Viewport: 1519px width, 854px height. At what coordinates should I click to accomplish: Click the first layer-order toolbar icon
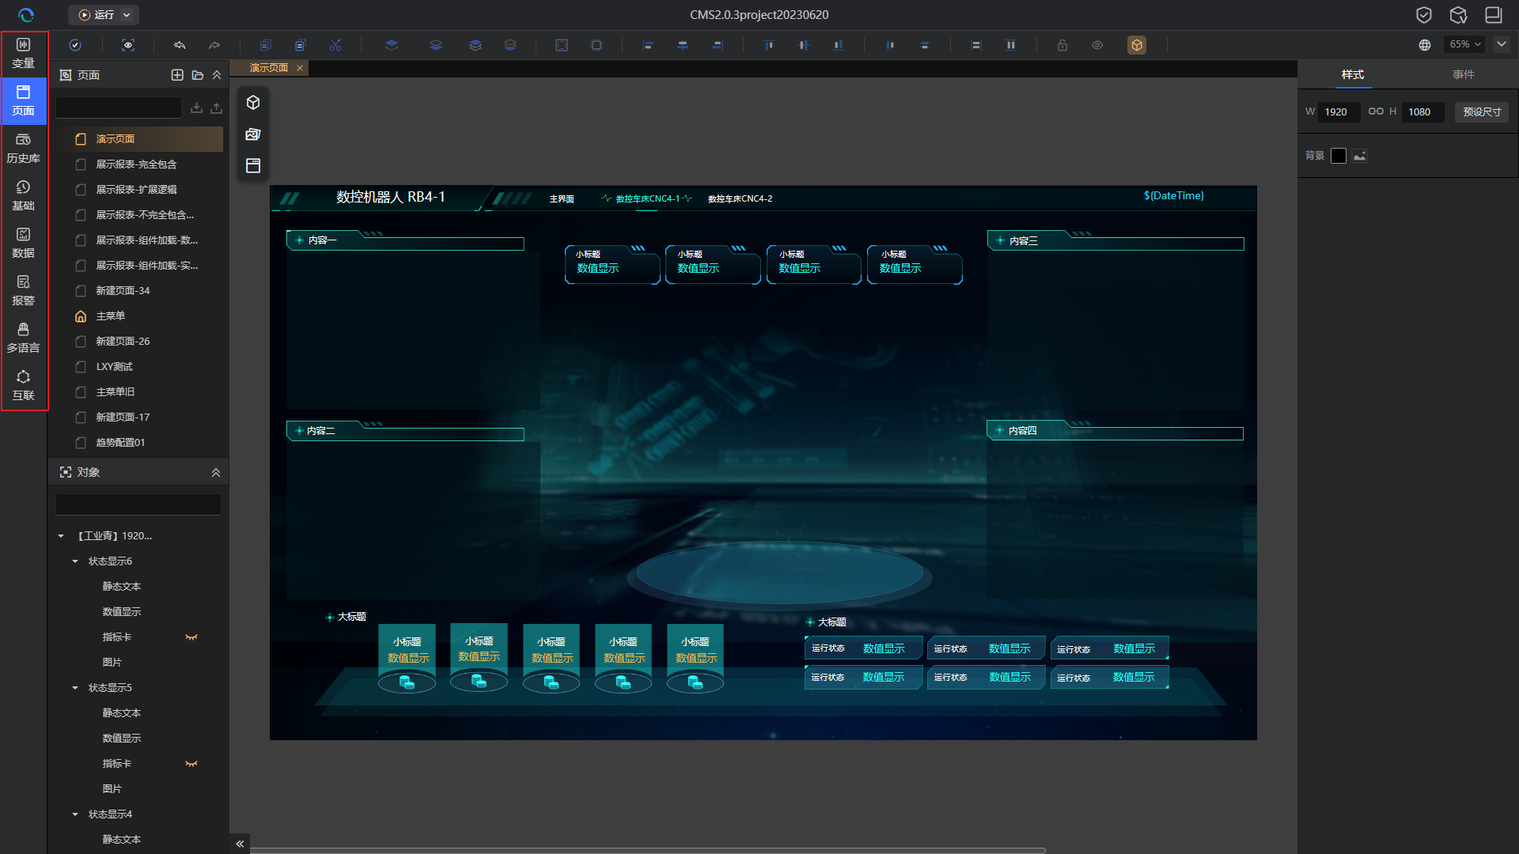point(392,45)
